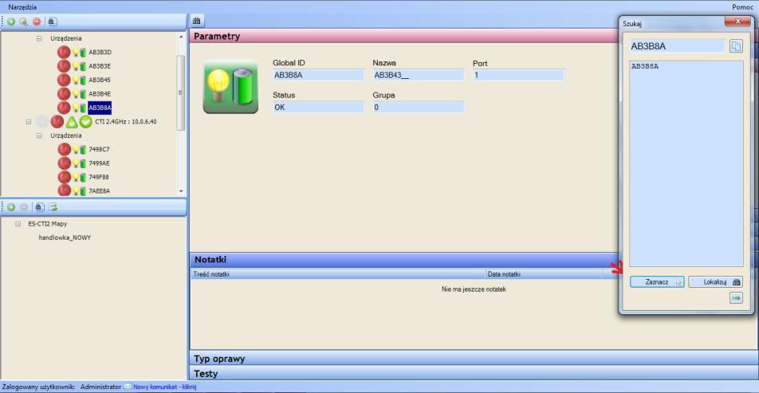The width and height of the screenshot is (759, 393).
Task: Click the Grupa field
Action: click(x=419, y=107)
